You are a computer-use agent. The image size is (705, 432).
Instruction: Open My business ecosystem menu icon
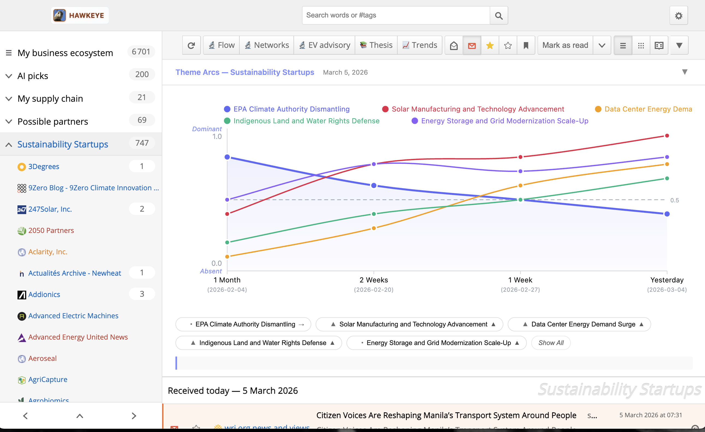tap(8, 53)
